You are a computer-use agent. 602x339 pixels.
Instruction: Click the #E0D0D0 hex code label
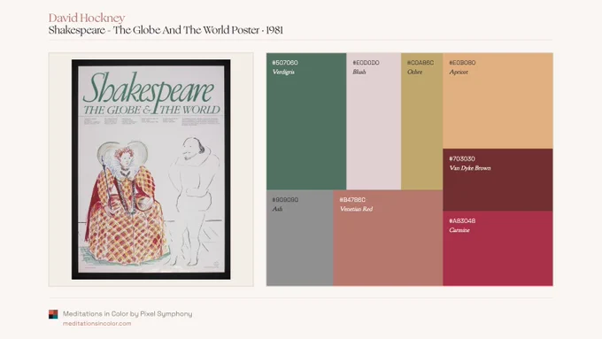(366, 63)
